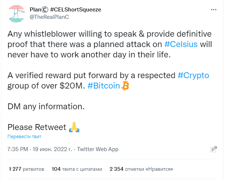Viewport: 225px width, 180px height.
Task: Open the tweet analytics icon near timestamp
Action: pos(214,149)
